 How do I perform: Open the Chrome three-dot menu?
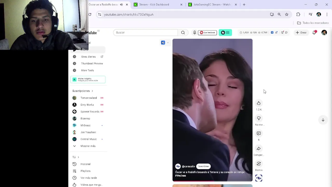(327, 15)
